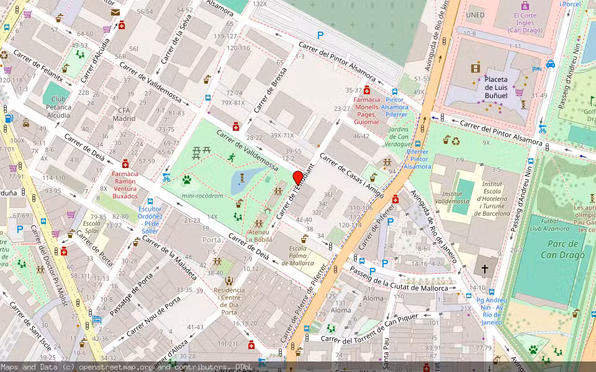The image size is (596, 372).
Task: Click the Pintor Alsamora - Piferrer bus stop icon
Action: tap(395, 92)
